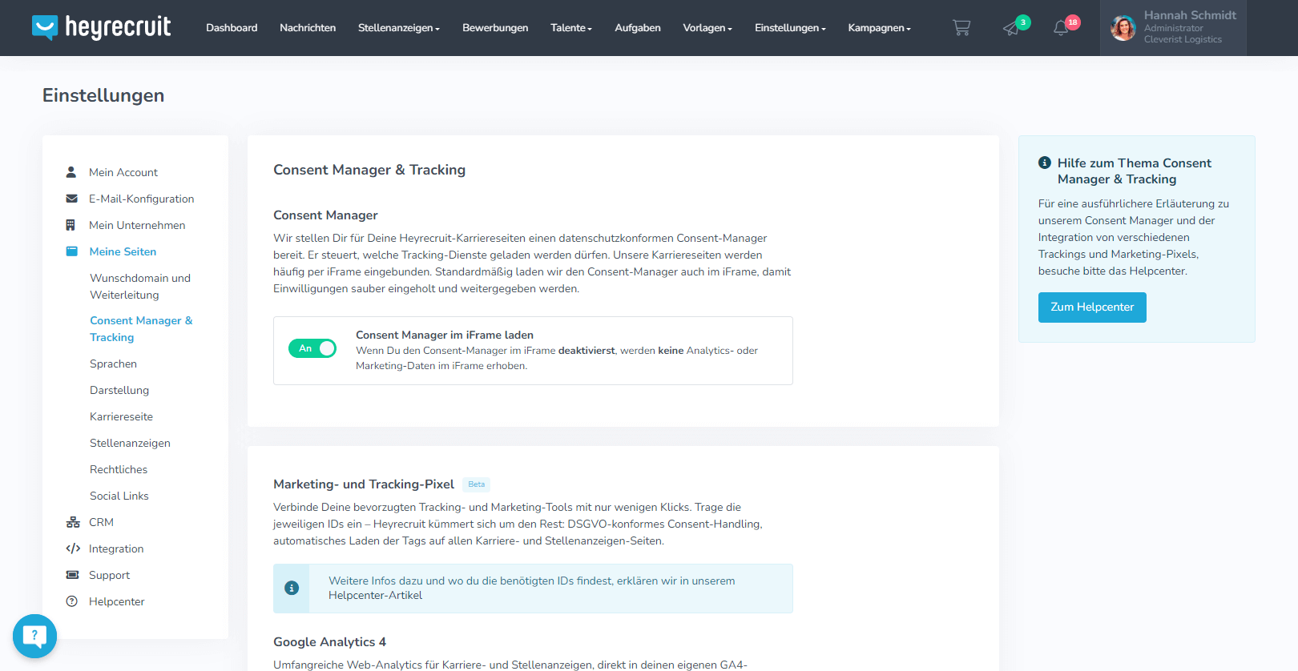The height and width of the screenshot is (671, 1298).
Task: Expand the Talente dropdown menu
Action: 570,28
